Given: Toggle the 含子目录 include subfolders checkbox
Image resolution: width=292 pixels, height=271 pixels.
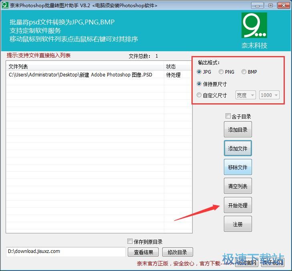Looking at the screenshot, I should point(228,116).
